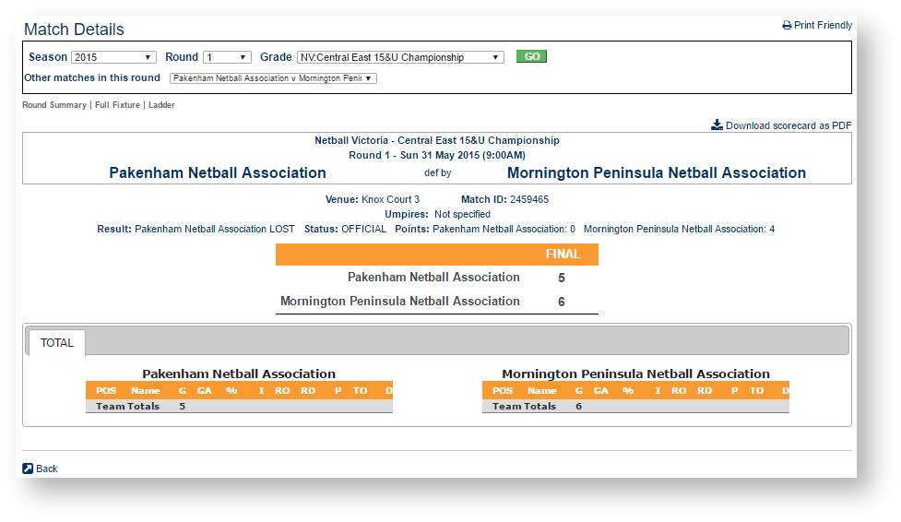The width and height of the screenshot is (901, 522).
Task: Click POS column header in Mornington table
Action: pos(503,390)
